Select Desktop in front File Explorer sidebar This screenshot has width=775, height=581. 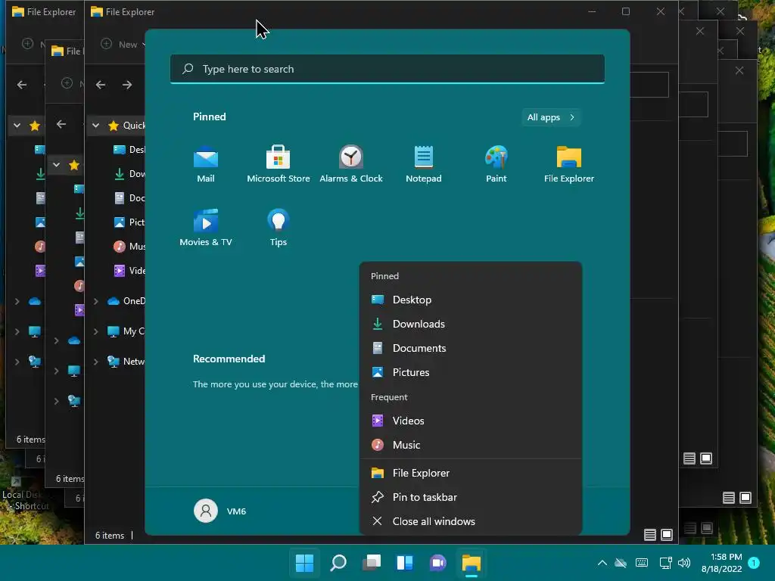(x=129, y=150)
